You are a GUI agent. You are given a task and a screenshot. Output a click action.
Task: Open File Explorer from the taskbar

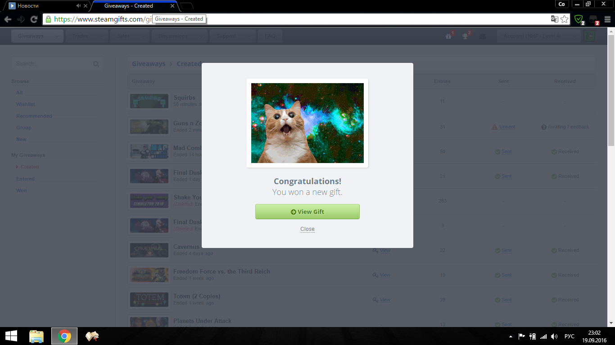click(36, 336)
